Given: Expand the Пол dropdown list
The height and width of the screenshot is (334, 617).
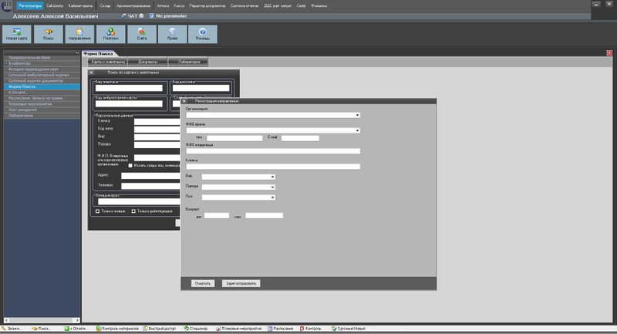Looking at the screenshot, I should [273, 197].
